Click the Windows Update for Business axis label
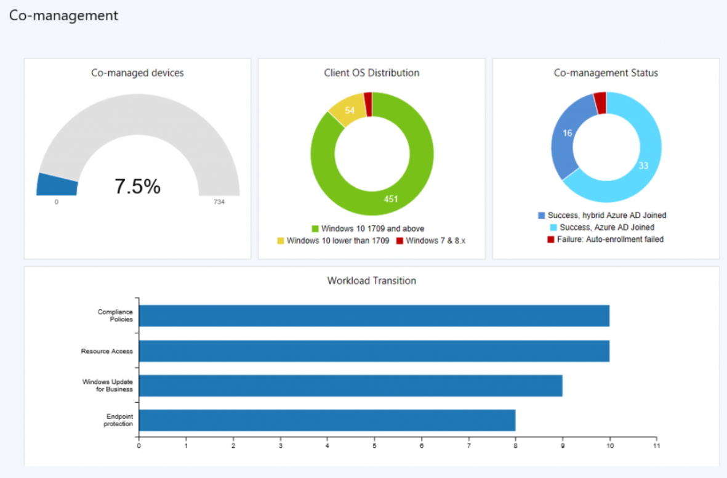The width and height of the screenshot is (727, 478). [108, 386]
